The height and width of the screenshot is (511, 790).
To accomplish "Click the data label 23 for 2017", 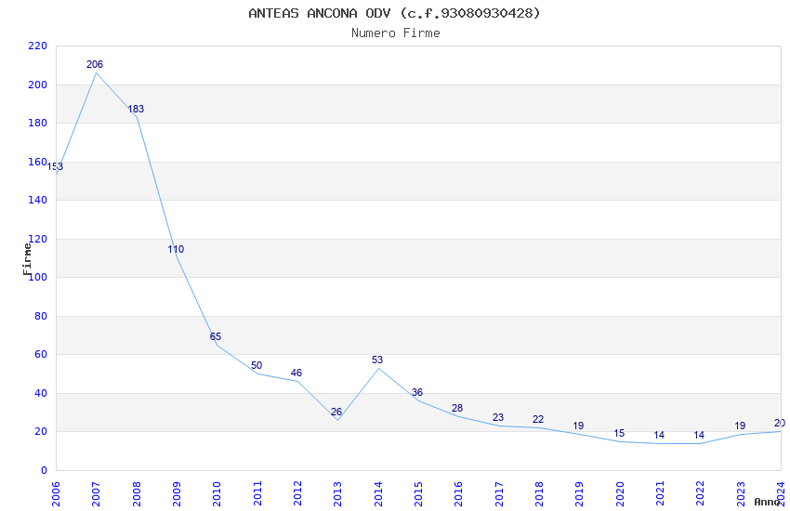I will pyautogui.click(x=498, y=417).
